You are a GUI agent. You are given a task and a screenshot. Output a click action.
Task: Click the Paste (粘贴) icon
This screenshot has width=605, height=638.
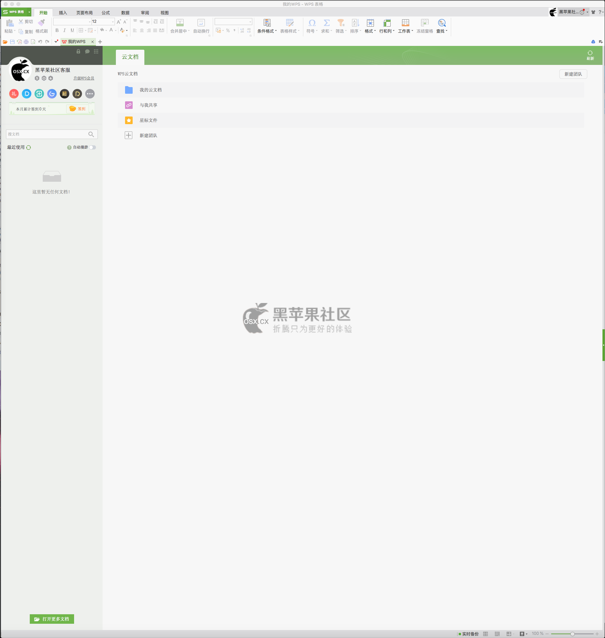[10, 23]
